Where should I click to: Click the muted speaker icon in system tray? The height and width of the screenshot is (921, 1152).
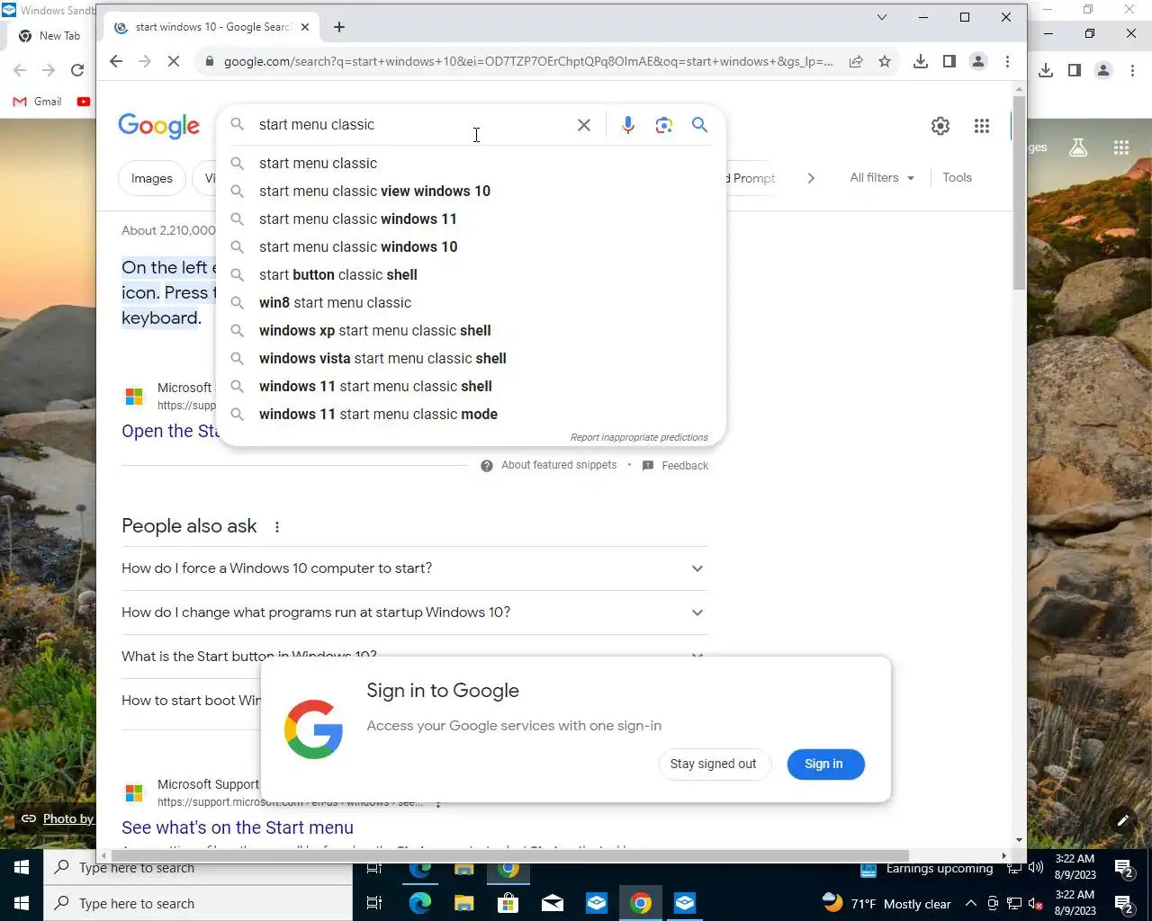pyautogui.click(x=1035, y=904)
